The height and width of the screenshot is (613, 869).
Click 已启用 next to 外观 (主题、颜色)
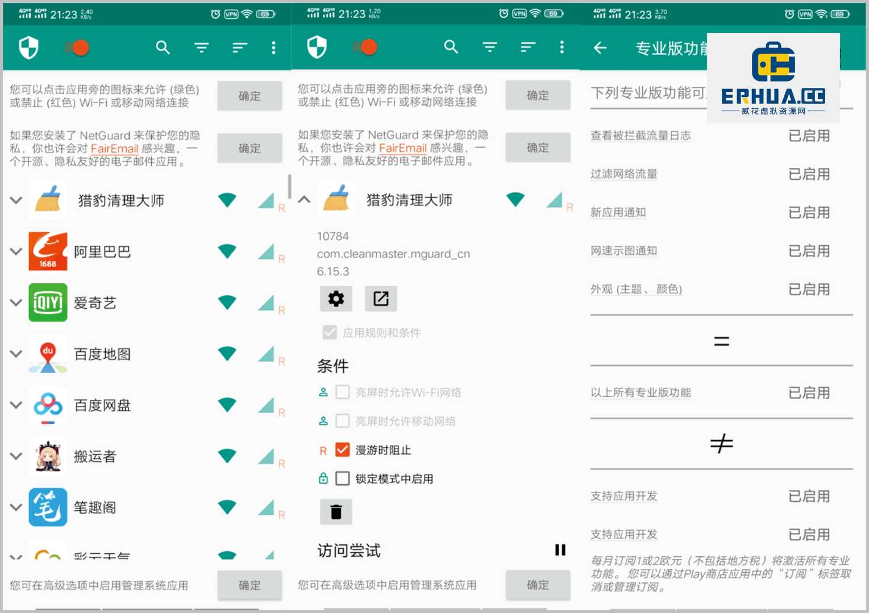point(809,289)
